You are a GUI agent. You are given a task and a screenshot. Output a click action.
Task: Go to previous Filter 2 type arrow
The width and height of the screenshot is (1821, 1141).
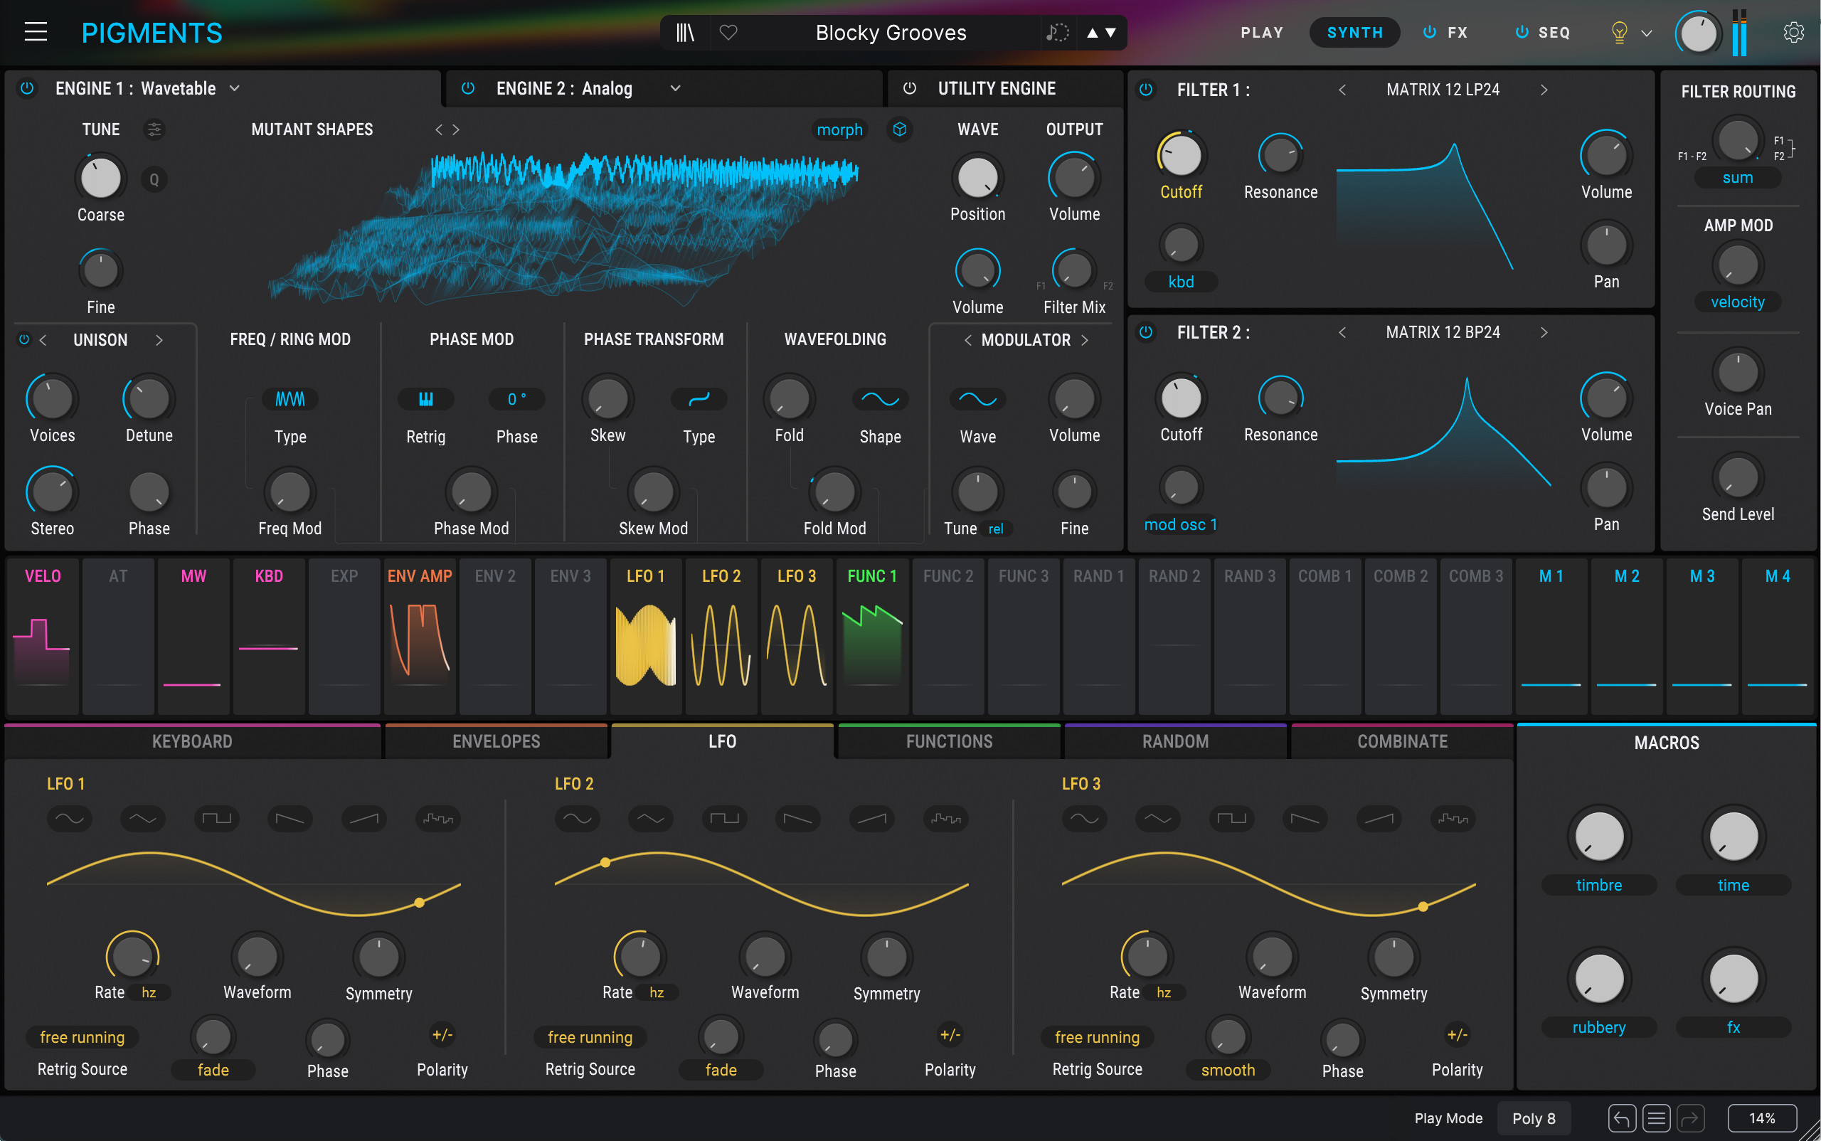click(x=1342, y=332)
